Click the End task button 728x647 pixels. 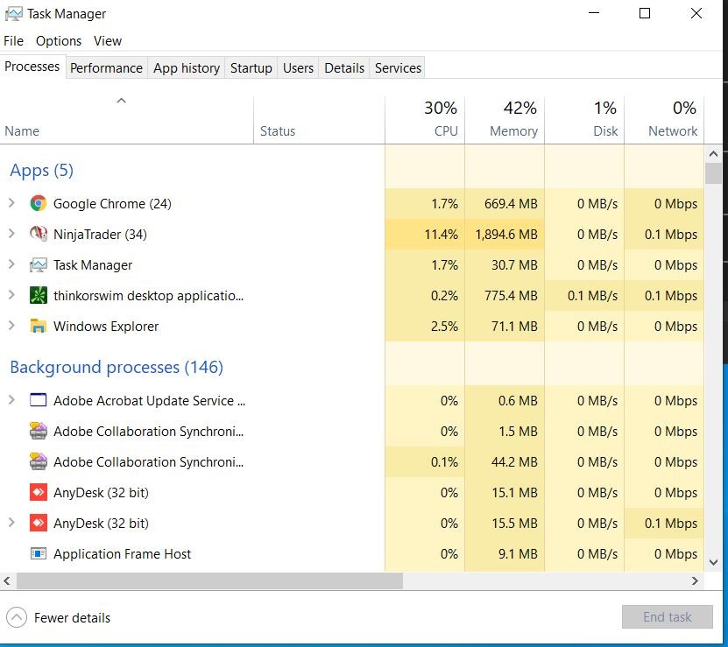coord(667,617)
